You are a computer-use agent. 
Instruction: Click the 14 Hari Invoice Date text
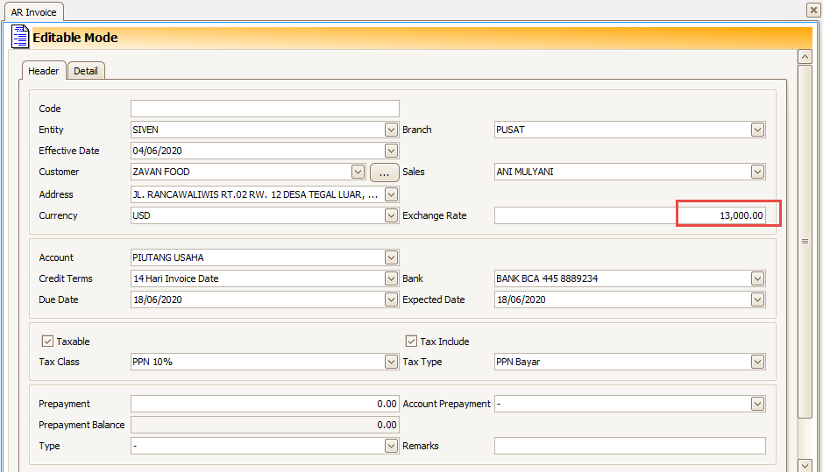coord(176,279)
